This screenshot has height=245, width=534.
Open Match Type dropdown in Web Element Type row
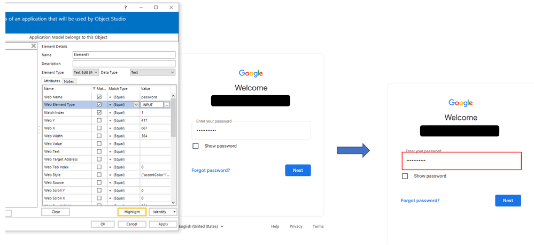click(136, 105)
